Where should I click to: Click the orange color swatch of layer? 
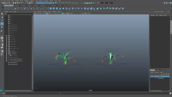click(157, 76)
